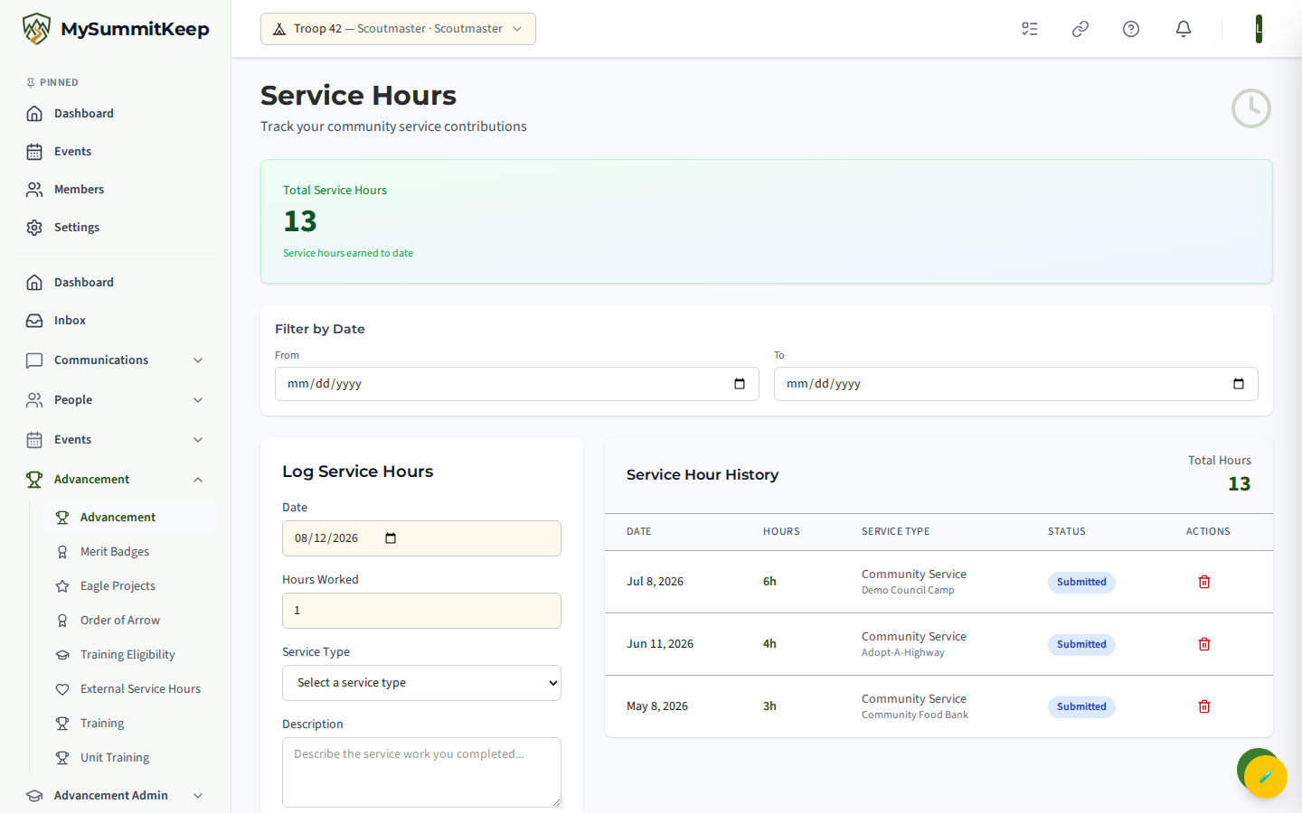Viewport: 1302px width, 813px height.
Task: Click Submitted badge for Adopt-A-Highway
Action: point(1081,645)
